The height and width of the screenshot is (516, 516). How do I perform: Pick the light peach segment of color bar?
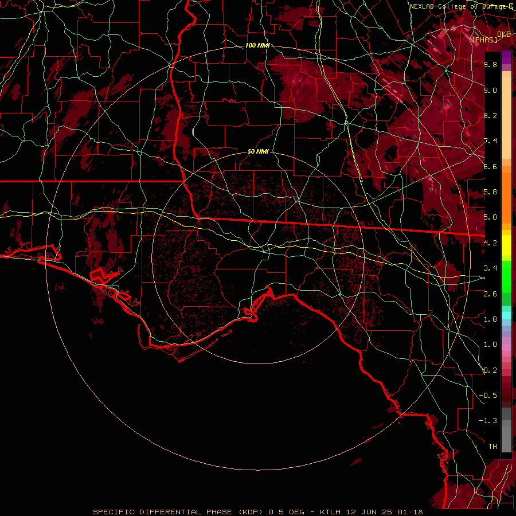pyautogui.click(x=506, y=118)
